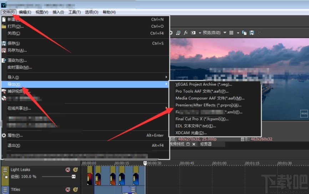Open the 选项(O) menu
The height and width of the screenshot is (194, 309).
pos(92,12)
